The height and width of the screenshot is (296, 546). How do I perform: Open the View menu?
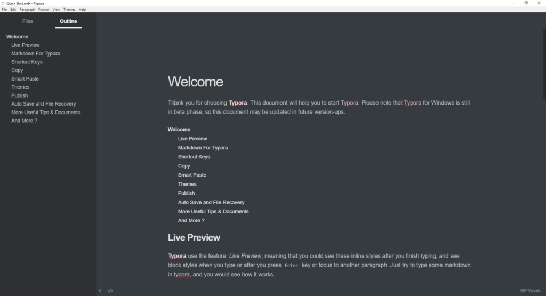pos(56,10)
